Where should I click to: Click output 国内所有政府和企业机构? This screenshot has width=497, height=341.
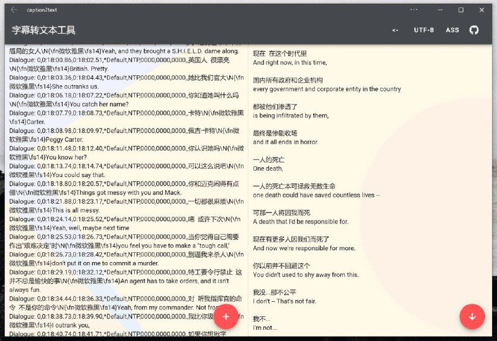point(288,80)
